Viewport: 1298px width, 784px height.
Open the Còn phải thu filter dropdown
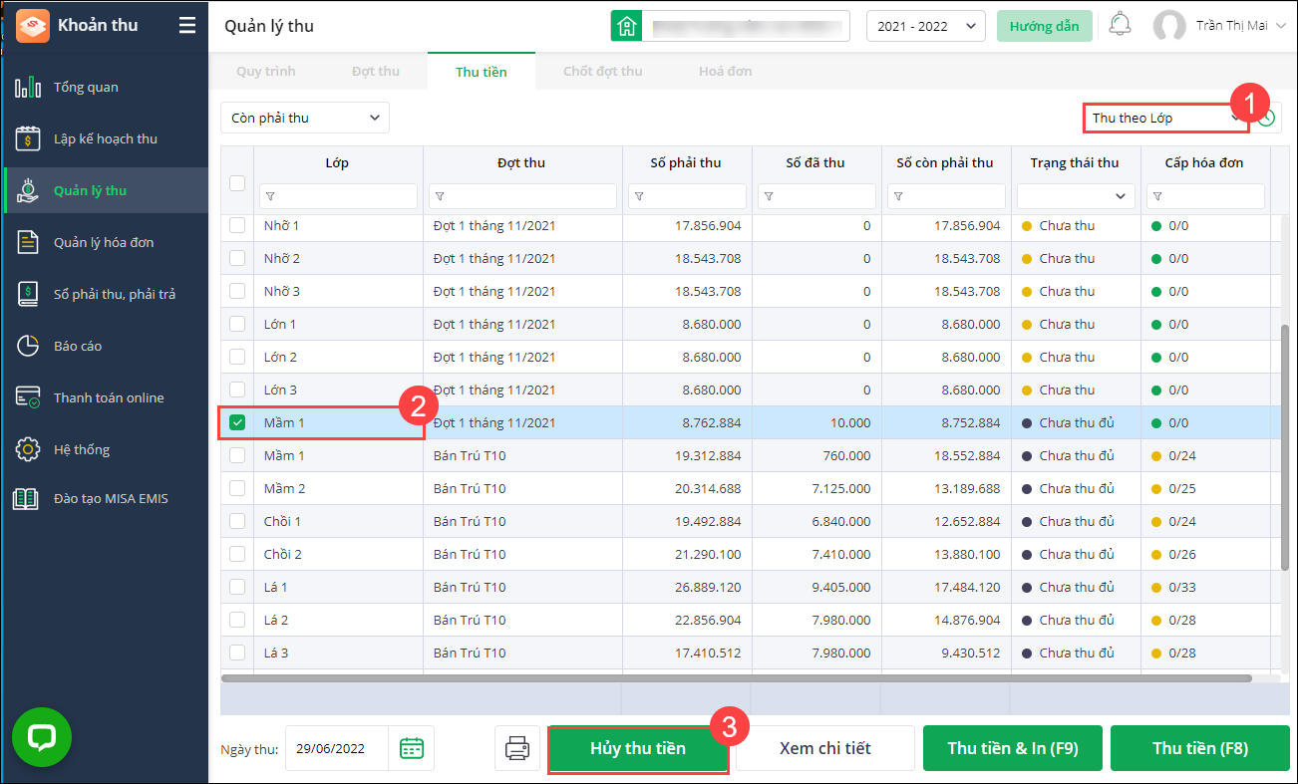click(x=305, y=118)
